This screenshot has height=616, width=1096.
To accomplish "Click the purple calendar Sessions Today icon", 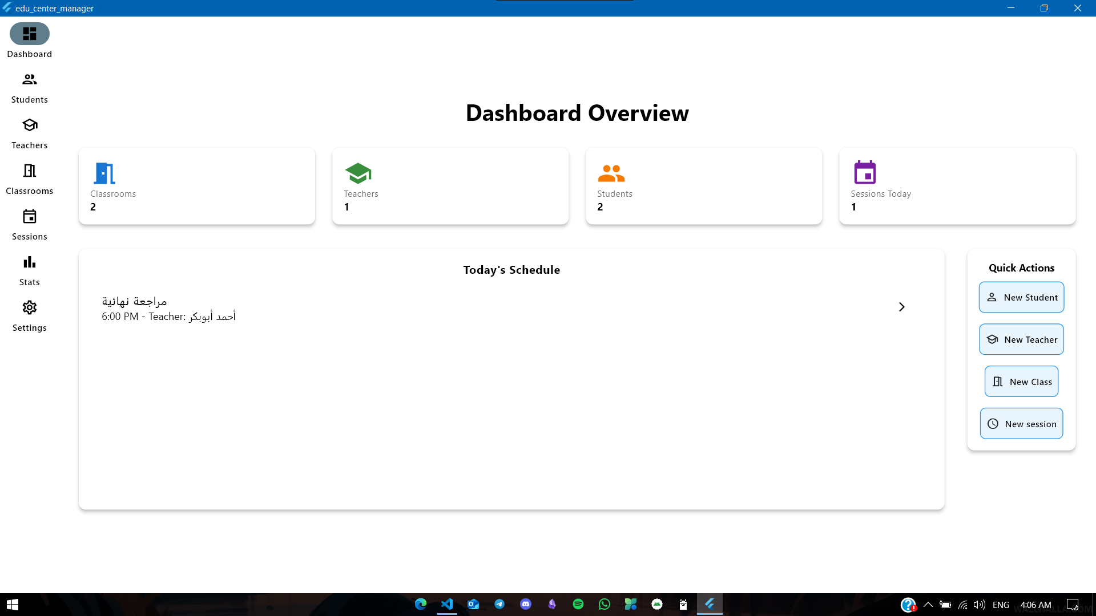I will [865, 172].
